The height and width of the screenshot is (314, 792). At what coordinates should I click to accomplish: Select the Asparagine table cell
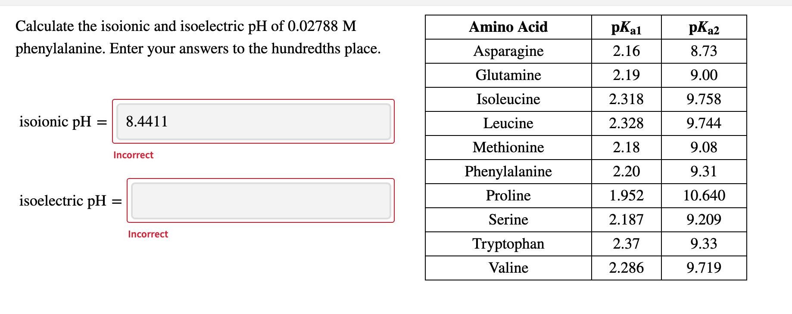pyautogui.click(x=508, y=51)
